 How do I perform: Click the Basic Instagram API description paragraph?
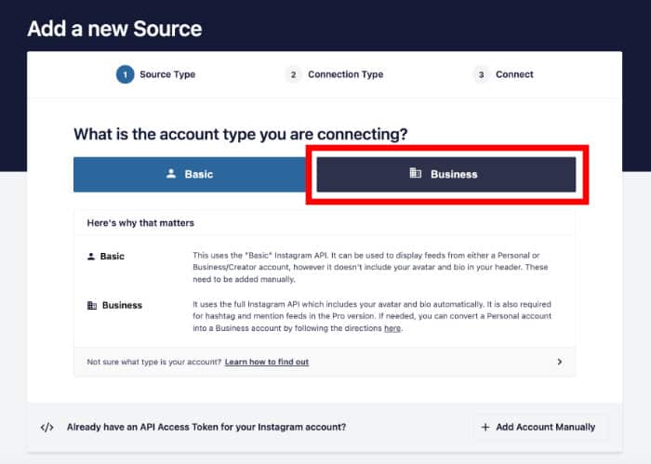pyautogui.click(x=370, y=267)
